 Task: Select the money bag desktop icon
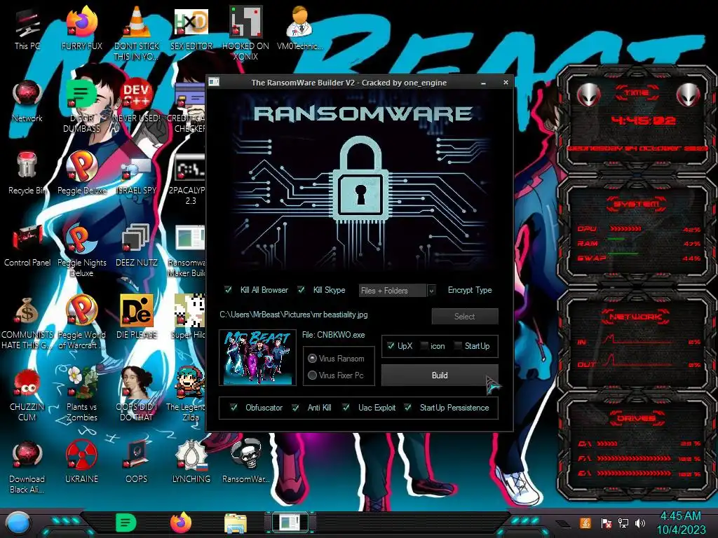27,322
